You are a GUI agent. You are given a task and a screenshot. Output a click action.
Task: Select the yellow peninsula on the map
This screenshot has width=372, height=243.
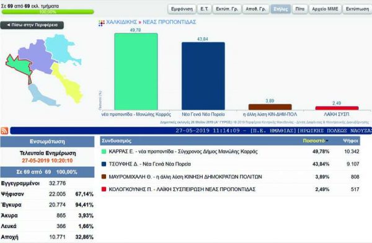coord(68,83)
